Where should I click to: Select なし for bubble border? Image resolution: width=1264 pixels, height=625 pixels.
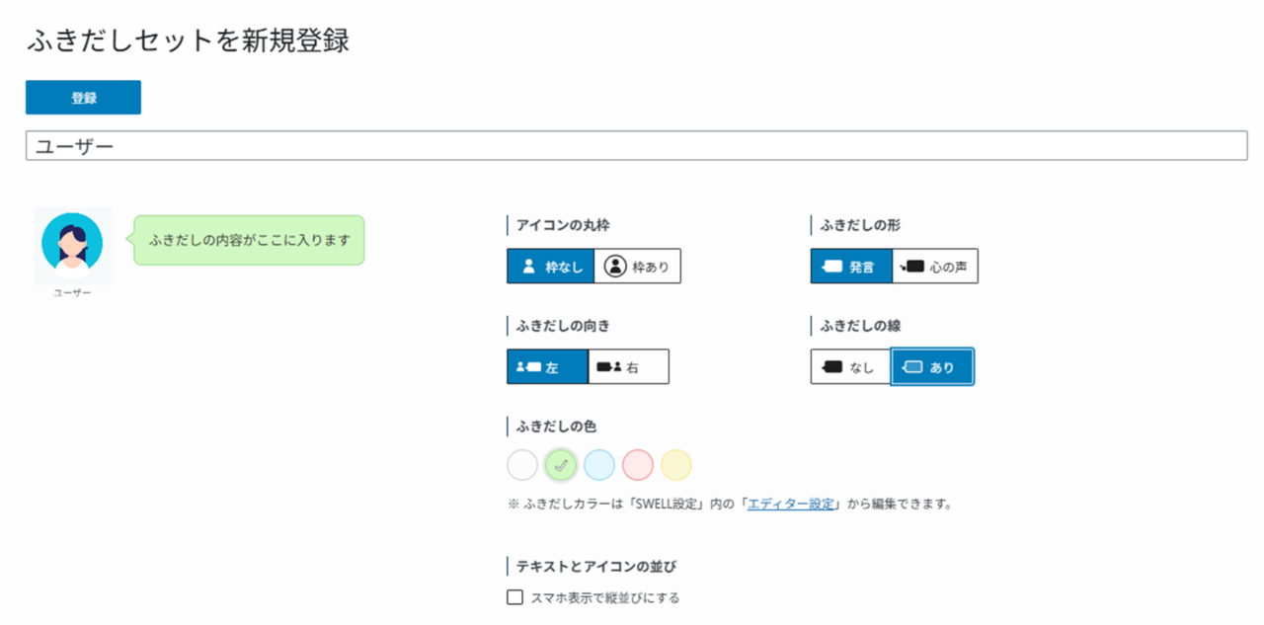click(x=850, y=367)
